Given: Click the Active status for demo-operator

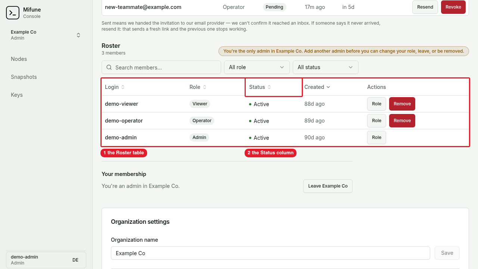Looking at the screenshot, I should (x=259, y=121).
